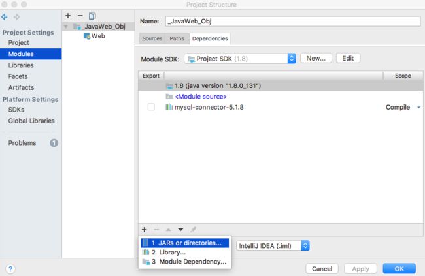Switch to the Paths tab
This screenshot has width=425, height=276.
tap(177, 38)
